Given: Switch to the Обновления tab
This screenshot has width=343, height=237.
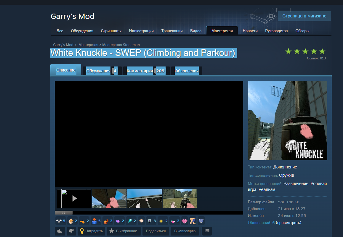Looking at the screenshot, I should tap(187, 71).
